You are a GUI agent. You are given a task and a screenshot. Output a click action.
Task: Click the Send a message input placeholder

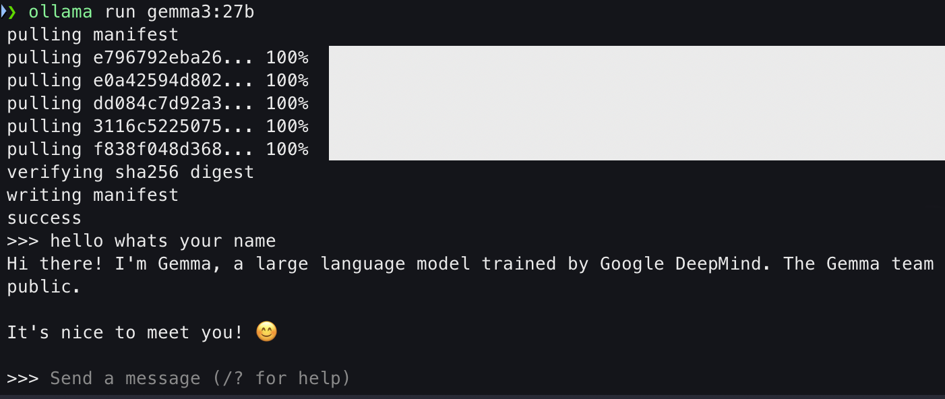(200, 378)
